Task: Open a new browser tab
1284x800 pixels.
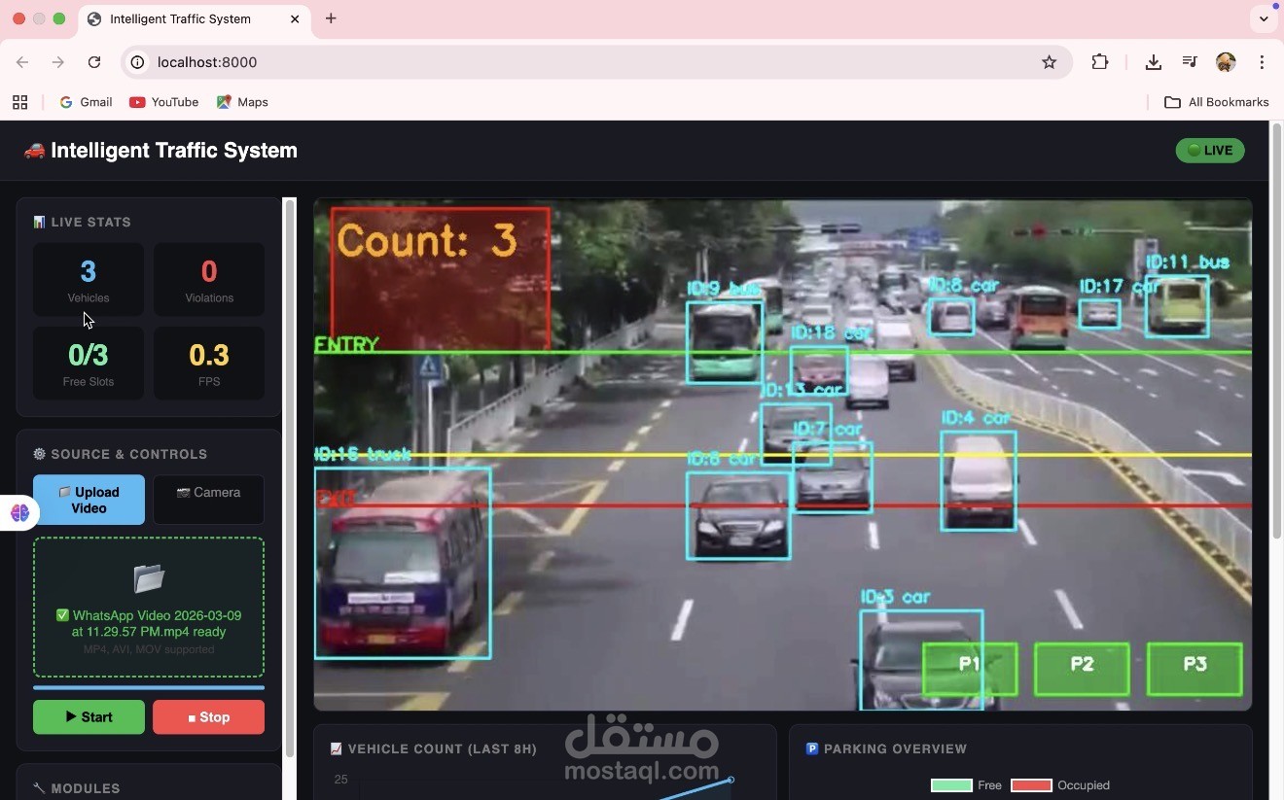Action: coord(331,18)
